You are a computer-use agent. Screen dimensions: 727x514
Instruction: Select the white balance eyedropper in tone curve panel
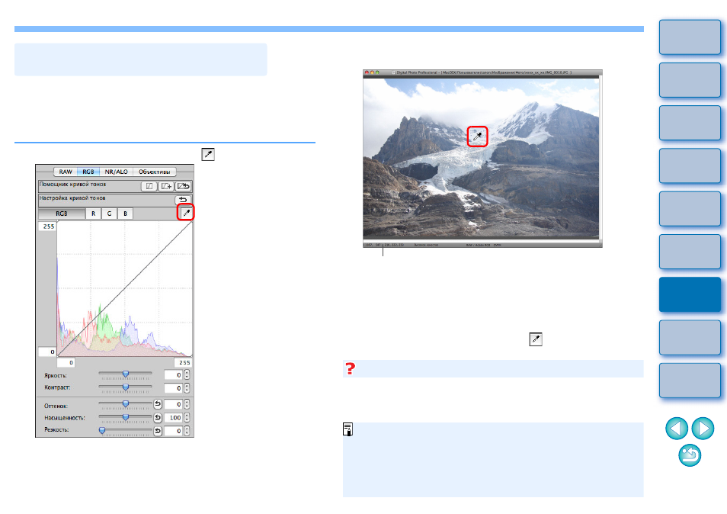point(187,213)
